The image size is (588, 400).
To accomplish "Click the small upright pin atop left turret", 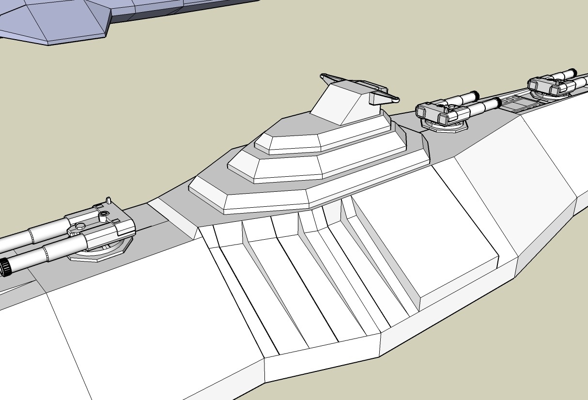I will tap(109, 200).
